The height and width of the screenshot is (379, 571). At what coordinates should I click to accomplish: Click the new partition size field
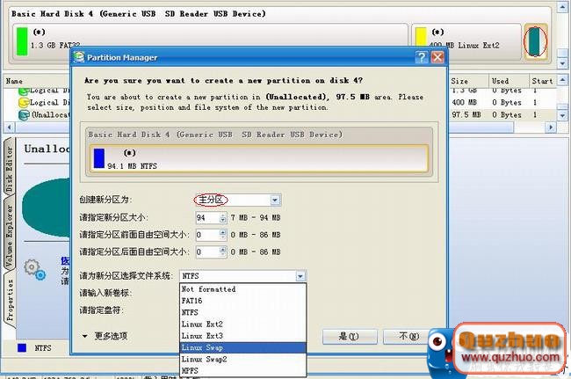coord(207,217)
